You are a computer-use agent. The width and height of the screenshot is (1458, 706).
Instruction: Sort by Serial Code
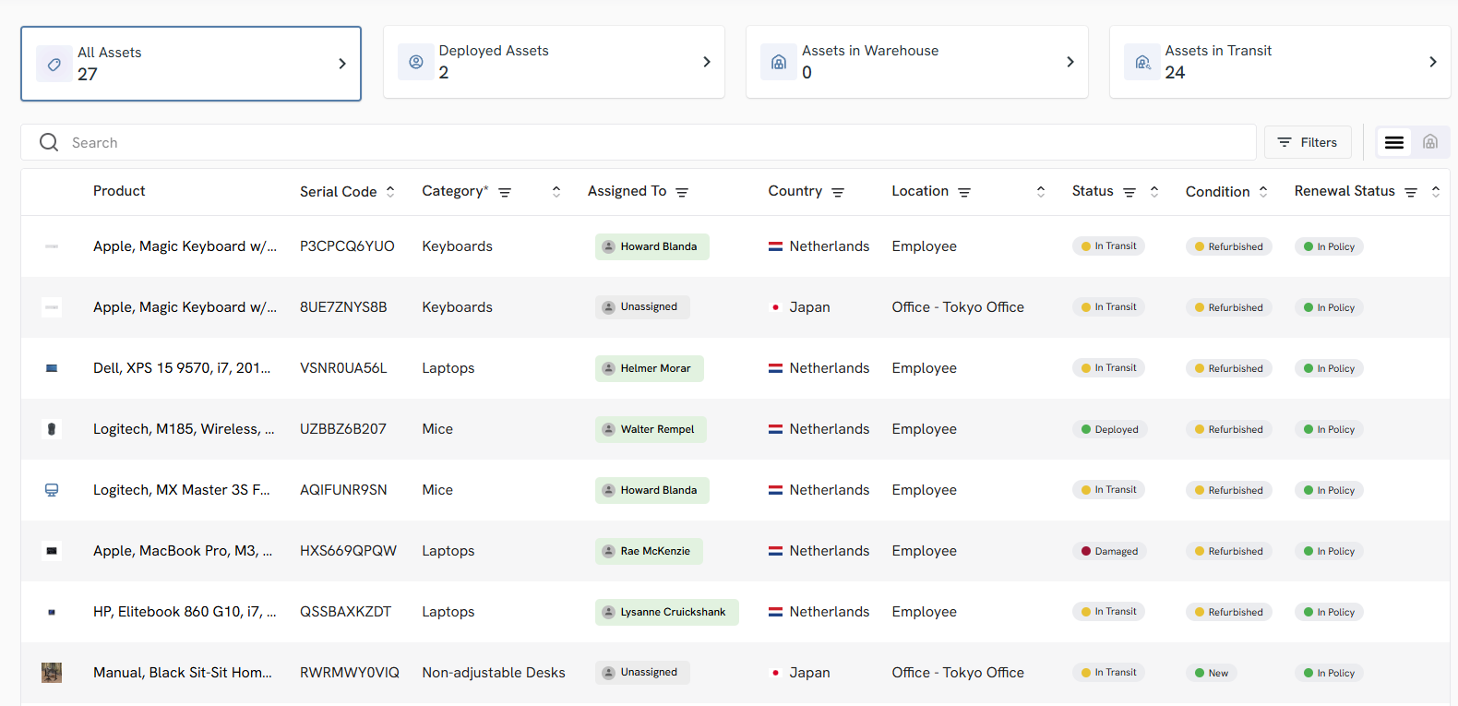click(x=390, y=192)
